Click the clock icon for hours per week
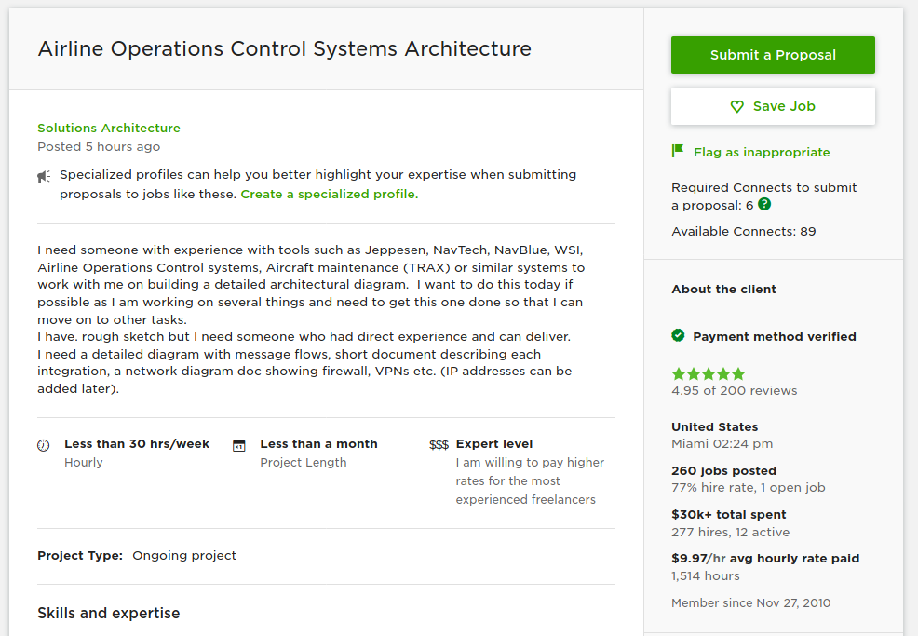 coord(44,445)
